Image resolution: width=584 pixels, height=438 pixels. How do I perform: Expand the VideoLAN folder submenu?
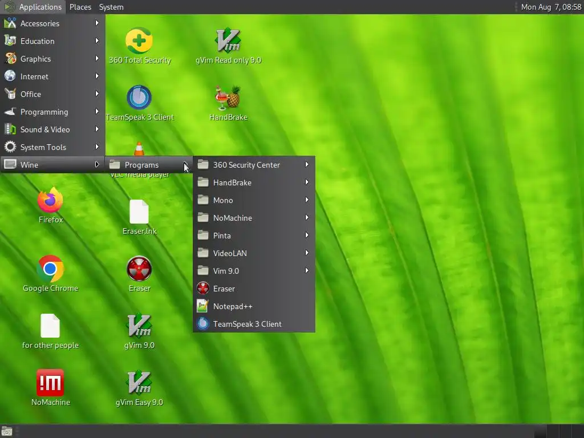pos(254,253)
